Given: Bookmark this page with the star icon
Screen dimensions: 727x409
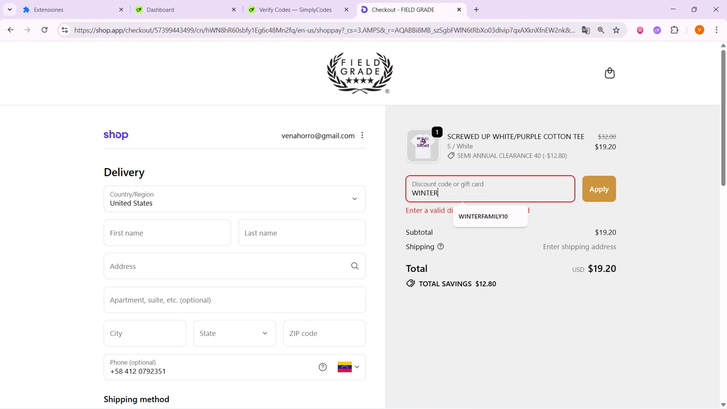Looking at the screenshot, I should tap(616, 30).
